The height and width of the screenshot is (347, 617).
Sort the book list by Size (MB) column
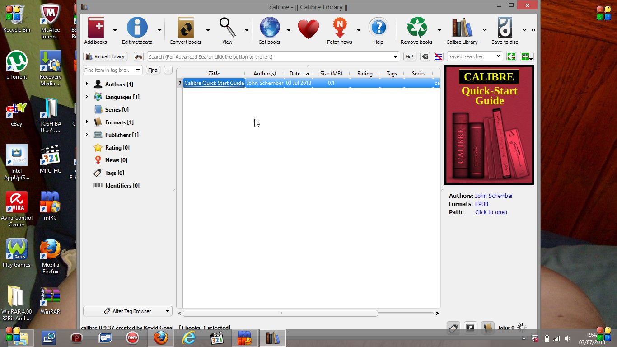point(331,73)
